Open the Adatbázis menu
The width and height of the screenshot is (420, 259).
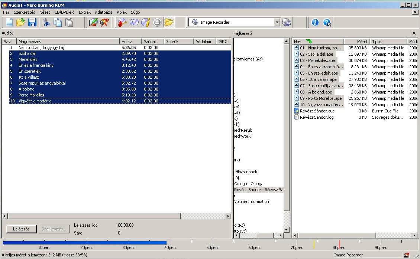(103, 12)
